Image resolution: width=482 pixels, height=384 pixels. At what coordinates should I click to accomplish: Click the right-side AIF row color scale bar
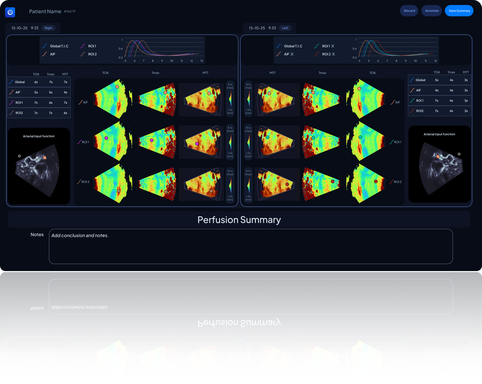coord(230,99)
